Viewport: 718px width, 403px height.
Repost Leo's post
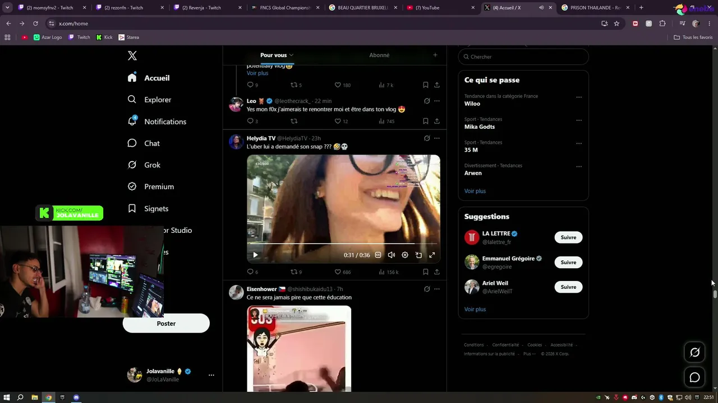click(x=293, y=121)
